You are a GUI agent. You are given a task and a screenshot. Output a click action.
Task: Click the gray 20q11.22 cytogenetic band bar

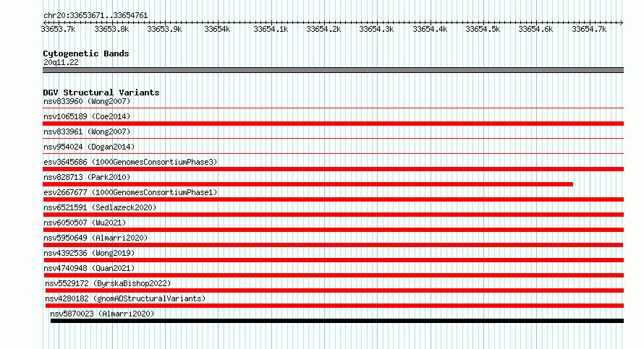(333, 70)
